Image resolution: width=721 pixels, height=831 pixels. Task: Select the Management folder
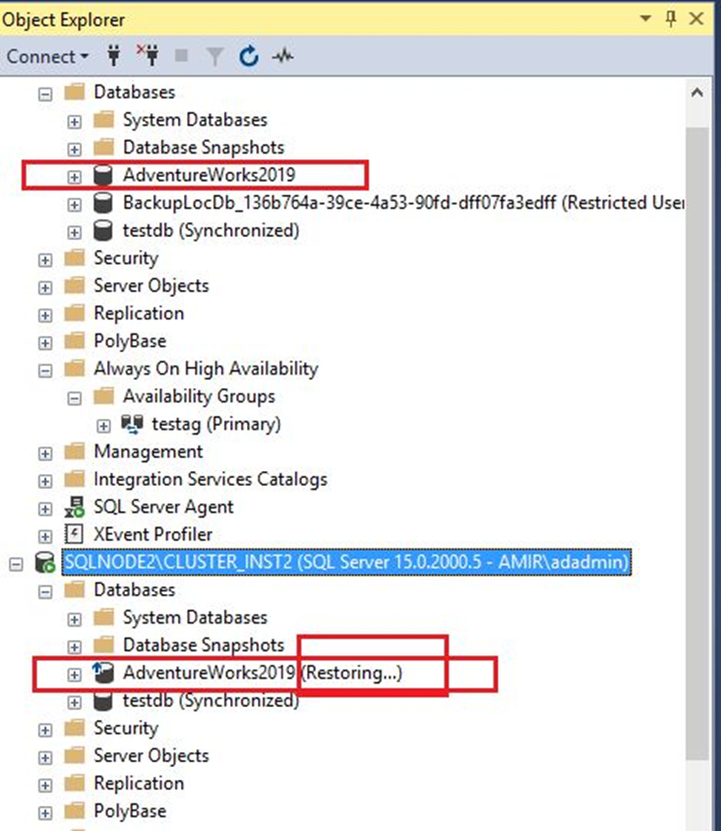(148, 452)
